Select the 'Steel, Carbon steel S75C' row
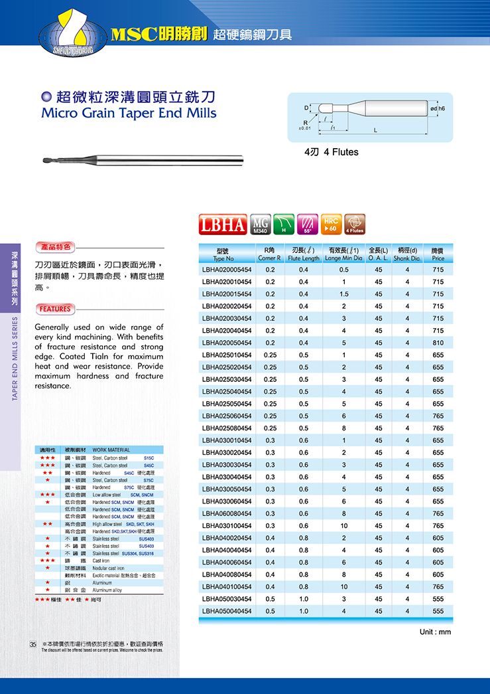Screen dimensions: 490x694 (99, 480)
